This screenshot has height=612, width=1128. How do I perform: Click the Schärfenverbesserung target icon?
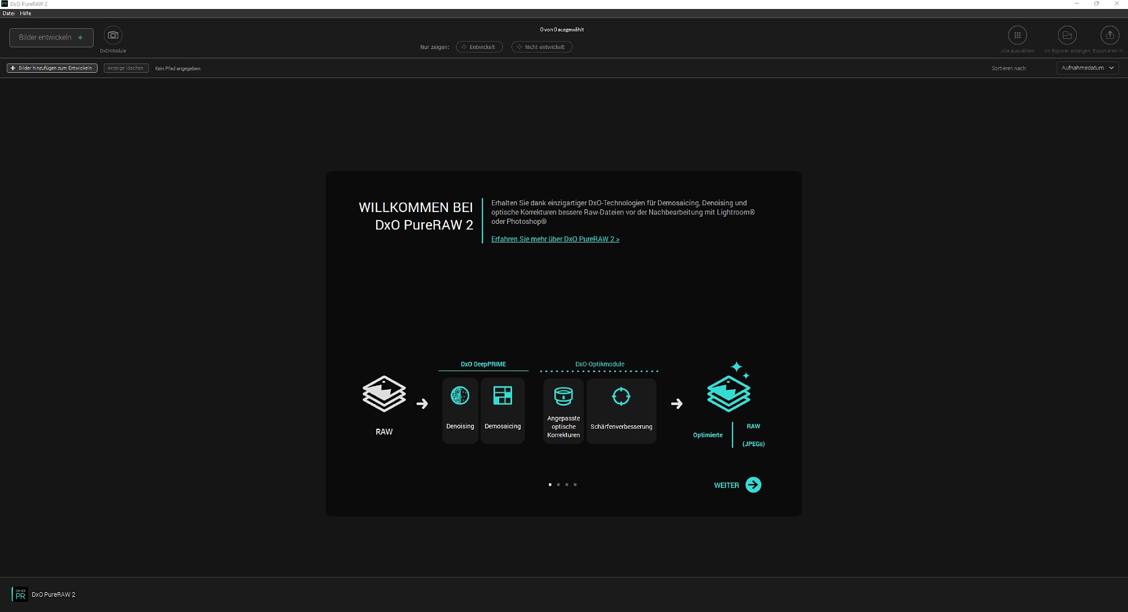click(621, 396)
